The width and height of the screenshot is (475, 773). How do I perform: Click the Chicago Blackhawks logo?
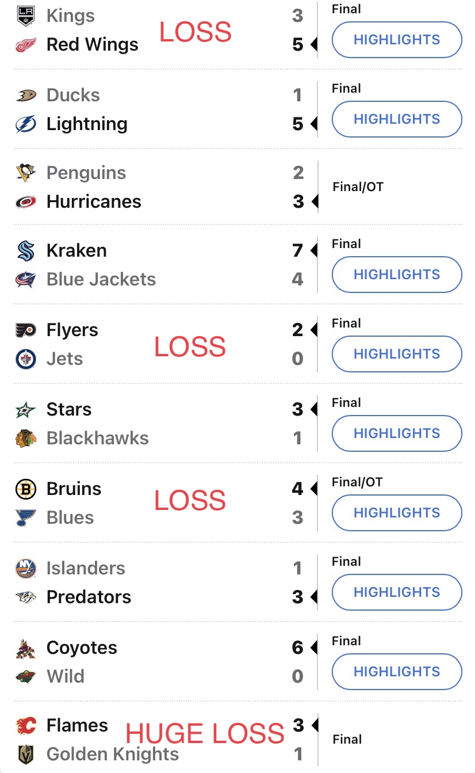(26, 438)
